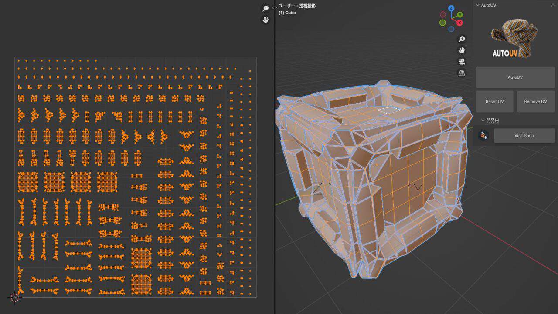Click the 2D cursor in the UV editor

click(15, 297)
